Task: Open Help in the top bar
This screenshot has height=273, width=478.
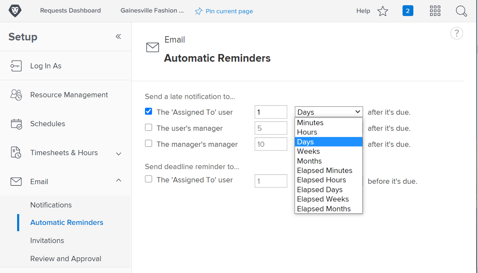Action: point(363,11)
